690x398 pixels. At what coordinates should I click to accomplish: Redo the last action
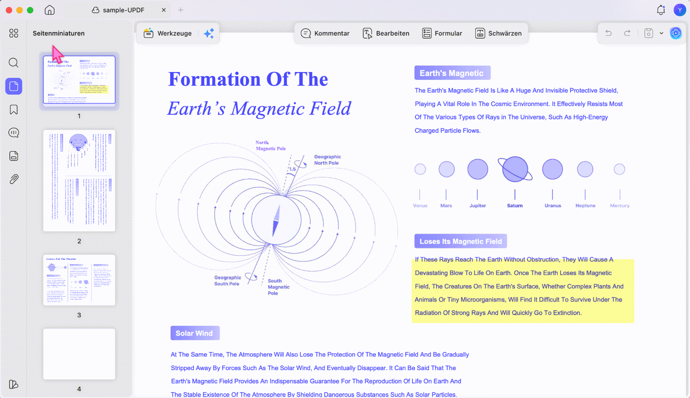click(627, 33)
